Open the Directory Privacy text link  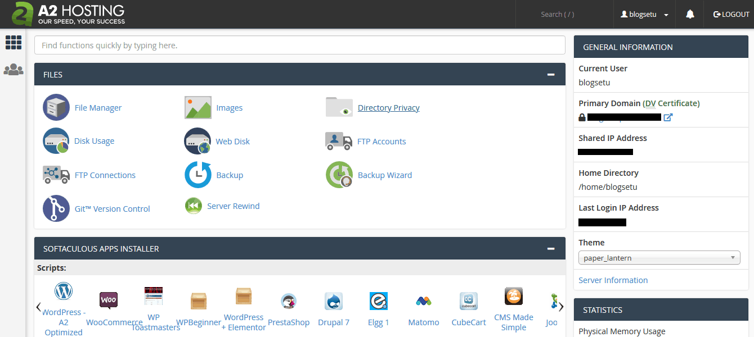tap(389, 108)
